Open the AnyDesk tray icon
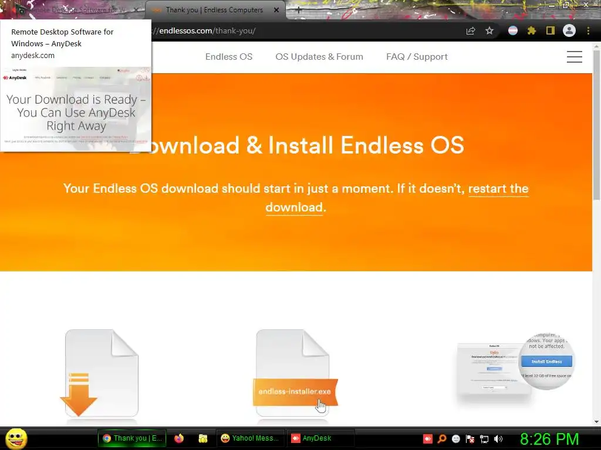The height and width of the screenshot is (450, 601). 428,439
